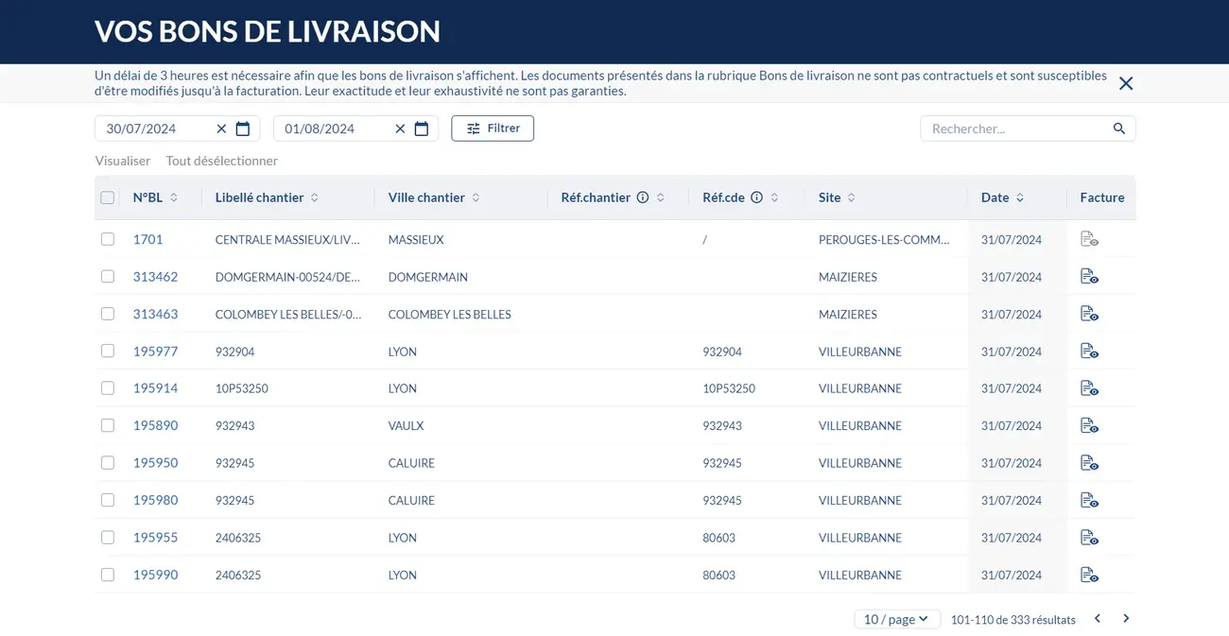1229x636 pixels.
Task: Click Tout désélectionner
Action: 222,161
